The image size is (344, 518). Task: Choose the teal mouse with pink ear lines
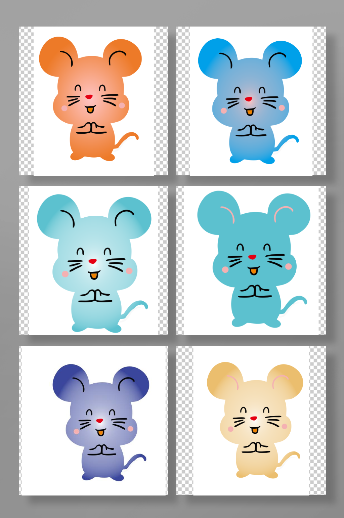pos(254,259)
